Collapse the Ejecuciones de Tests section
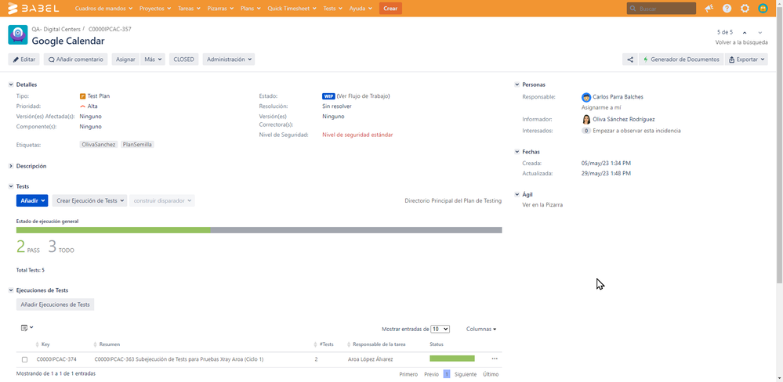The image size is (783, 382). (x=11, y=290)
